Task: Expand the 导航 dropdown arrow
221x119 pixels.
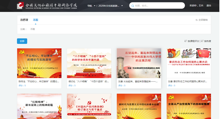Action: pos(94,6)
